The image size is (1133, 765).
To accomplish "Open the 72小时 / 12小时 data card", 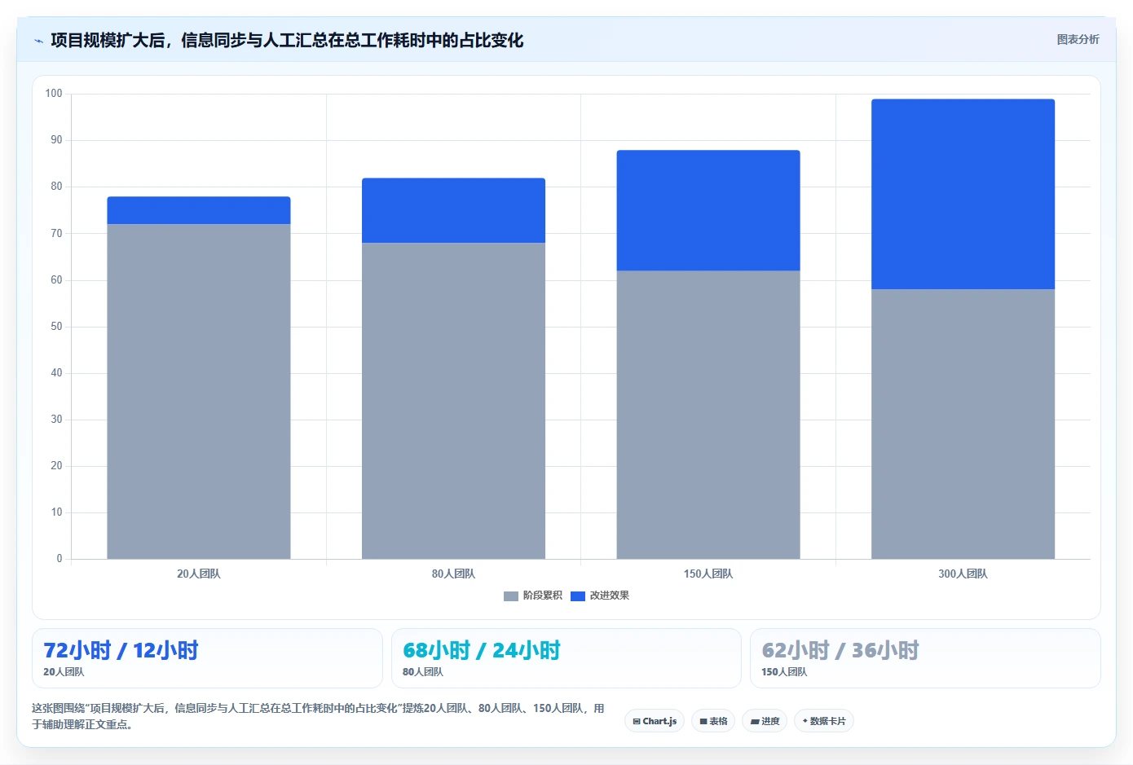I will (x=207, y=658).
